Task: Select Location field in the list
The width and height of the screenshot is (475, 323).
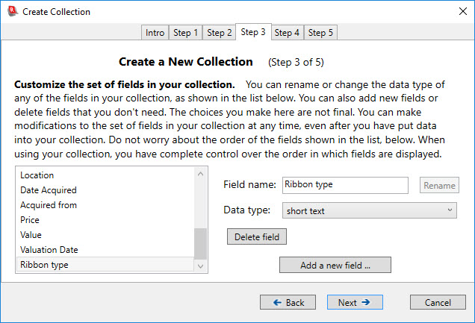Action: (37, 175)
